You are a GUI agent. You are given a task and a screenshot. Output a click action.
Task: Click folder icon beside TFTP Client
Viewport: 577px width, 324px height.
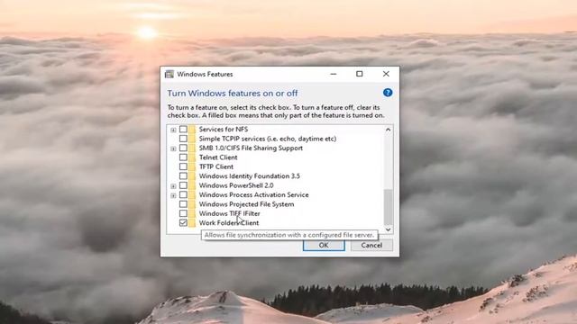tap(192, 166)
